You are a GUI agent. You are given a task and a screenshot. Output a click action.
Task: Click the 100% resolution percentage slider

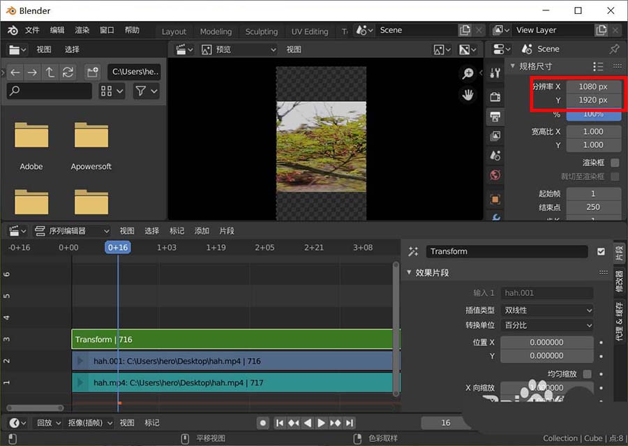[x=594, y=116]
